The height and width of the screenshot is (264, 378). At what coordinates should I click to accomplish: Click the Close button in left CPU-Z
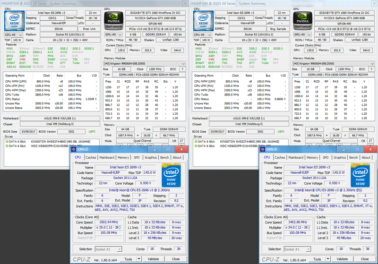pos(176,259)
